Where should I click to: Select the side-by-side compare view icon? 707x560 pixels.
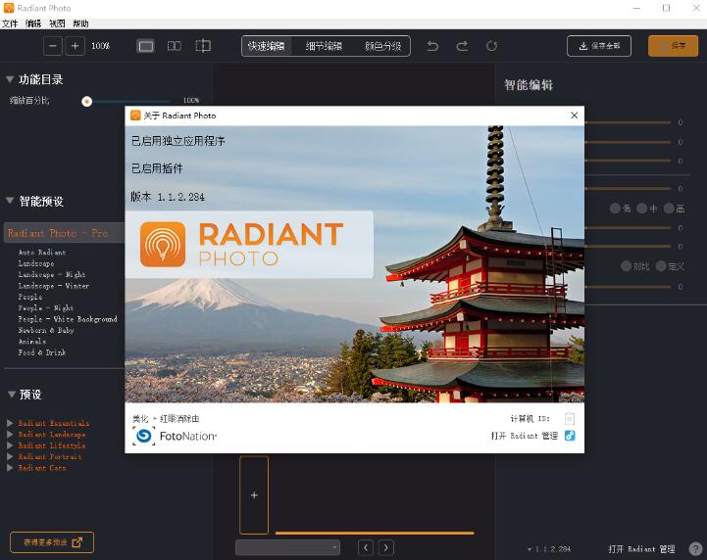click(x=174, y=46)
